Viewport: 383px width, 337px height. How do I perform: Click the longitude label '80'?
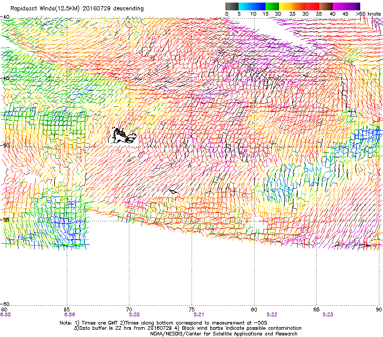(254, 310)
